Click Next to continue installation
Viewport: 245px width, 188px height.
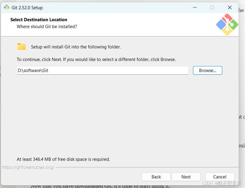pos(186,177)
